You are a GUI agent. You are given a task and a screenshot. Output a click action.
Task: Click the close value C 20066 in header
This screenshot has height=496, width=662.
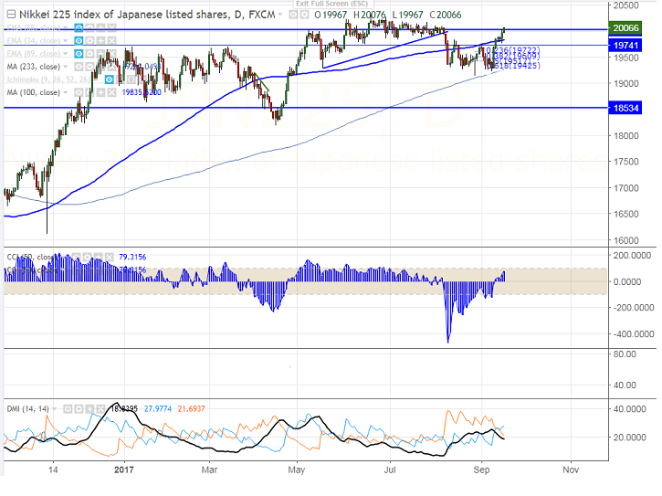446,15
